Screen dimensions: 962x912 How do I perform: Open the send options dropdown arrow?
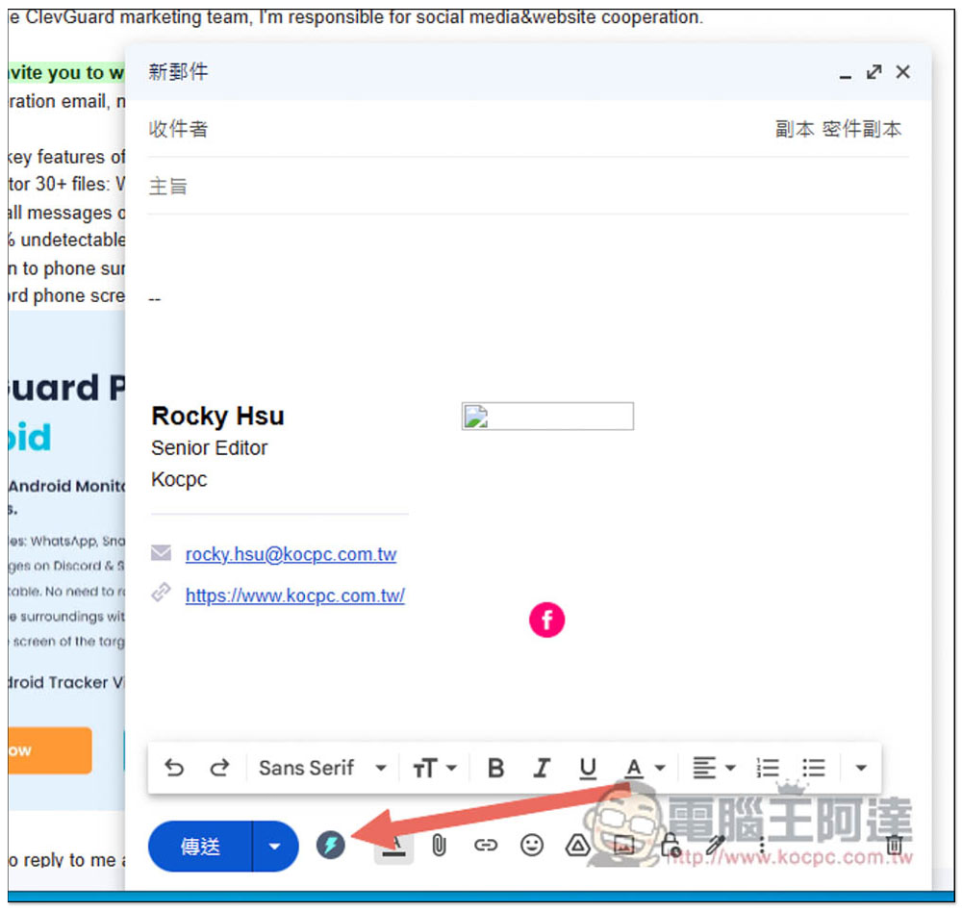pyautogui.click(x=275, y=847)
